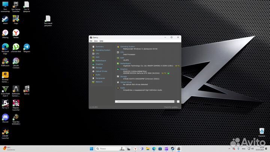
Task: Select Storage in the Speccy sidebar
Action: tap(99, 68)
